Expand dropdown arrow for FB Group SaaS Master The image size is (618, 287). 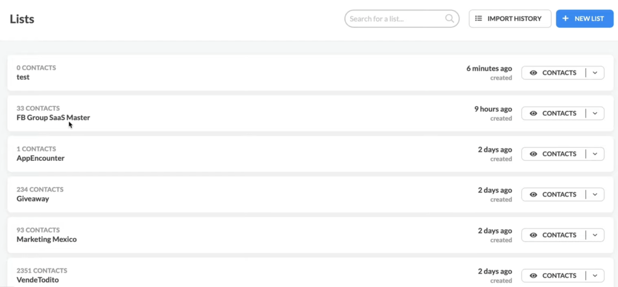tap(595, 113)
